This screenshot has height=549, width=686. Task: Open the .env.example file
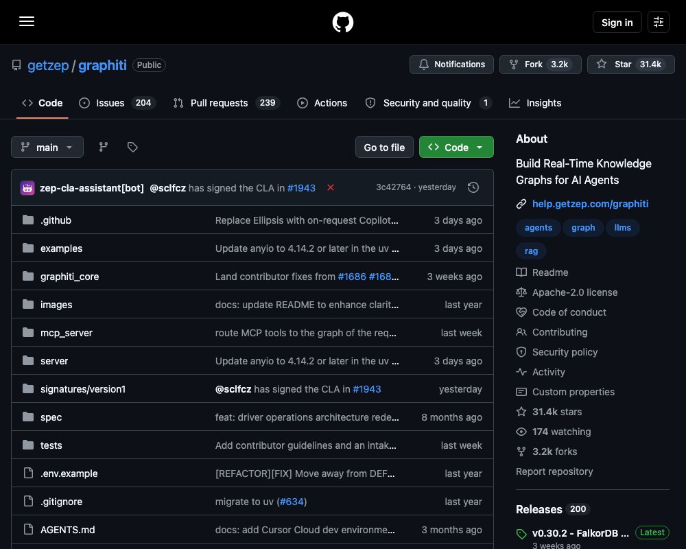(x=69, y=474)
